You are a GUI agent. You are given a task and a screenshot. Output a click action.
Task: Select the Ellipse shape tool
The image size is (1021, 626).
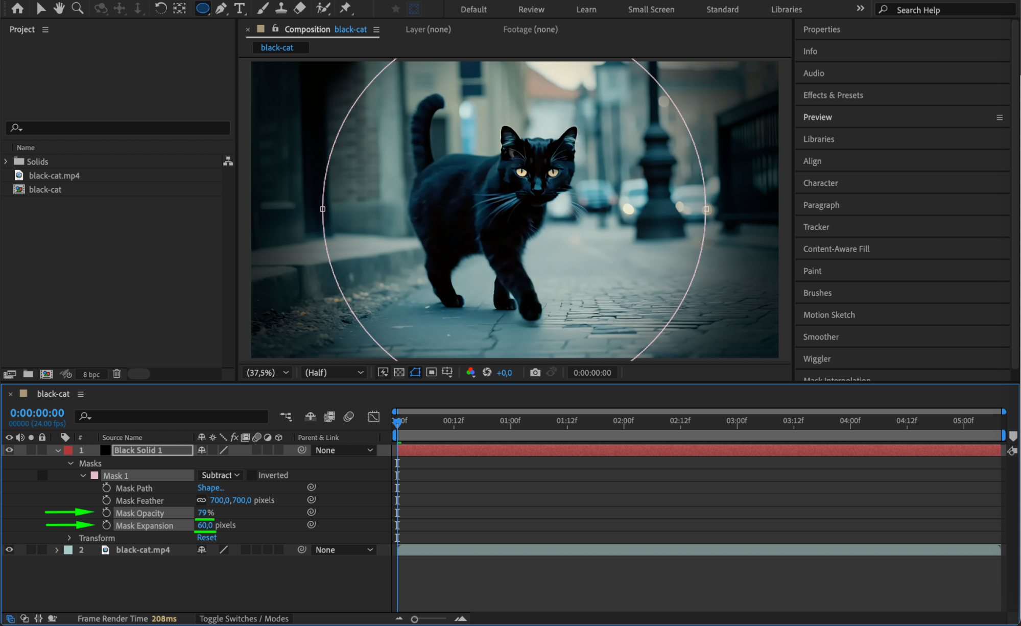pyautogui.click(x=202, y=8)
